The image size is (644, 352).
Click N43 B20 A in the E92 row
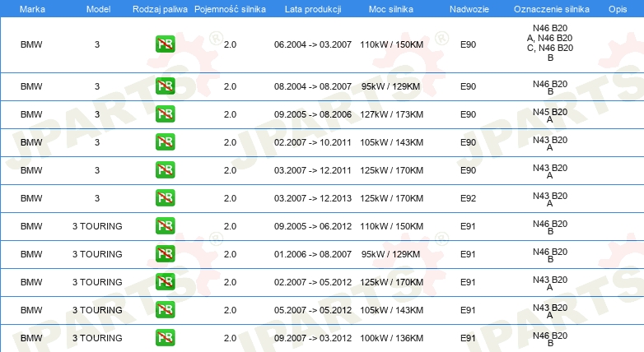(x=550, y=199)
